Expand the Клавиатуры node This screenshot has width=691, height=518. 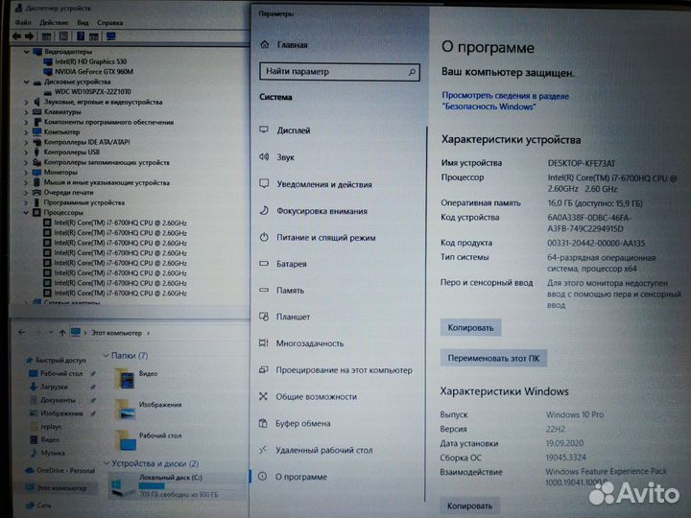point(27,112)
